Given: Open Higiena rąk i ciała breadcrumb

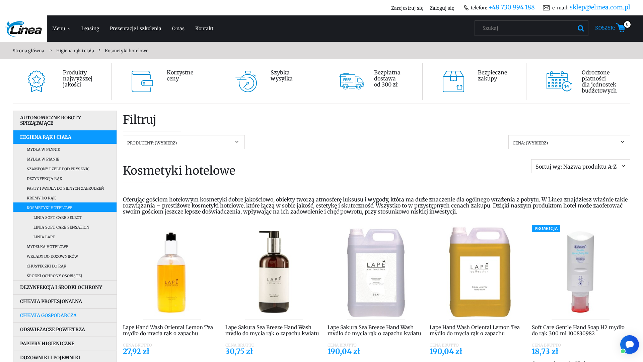Looking at the screenshot, I should click(x=75, y=51).
